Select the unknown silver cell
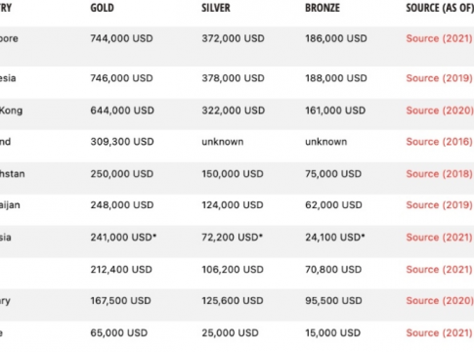This screenshot has width=474, height=352. 223,142
